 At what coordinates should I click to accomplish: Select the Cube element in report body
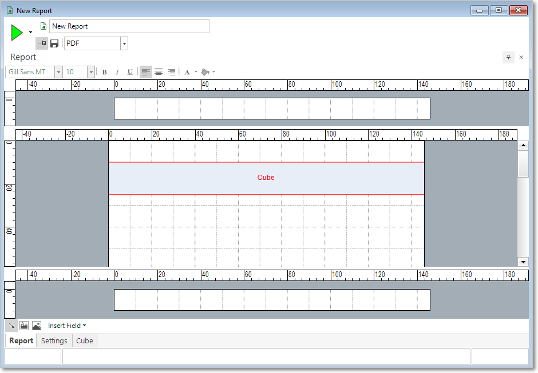(x=266, y=178)
